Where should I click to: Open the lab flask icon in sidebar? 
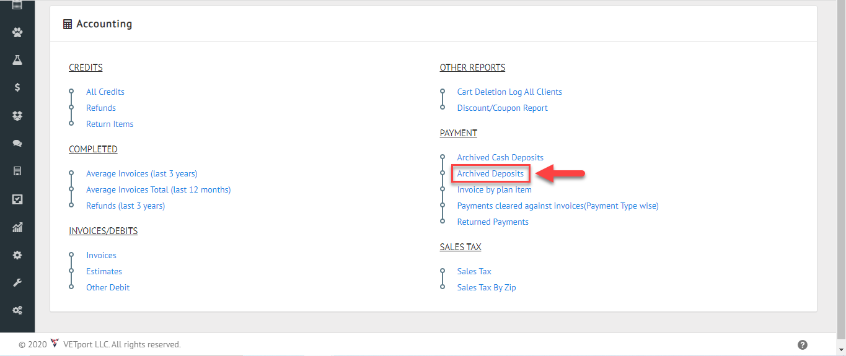(x=17, y=60)
